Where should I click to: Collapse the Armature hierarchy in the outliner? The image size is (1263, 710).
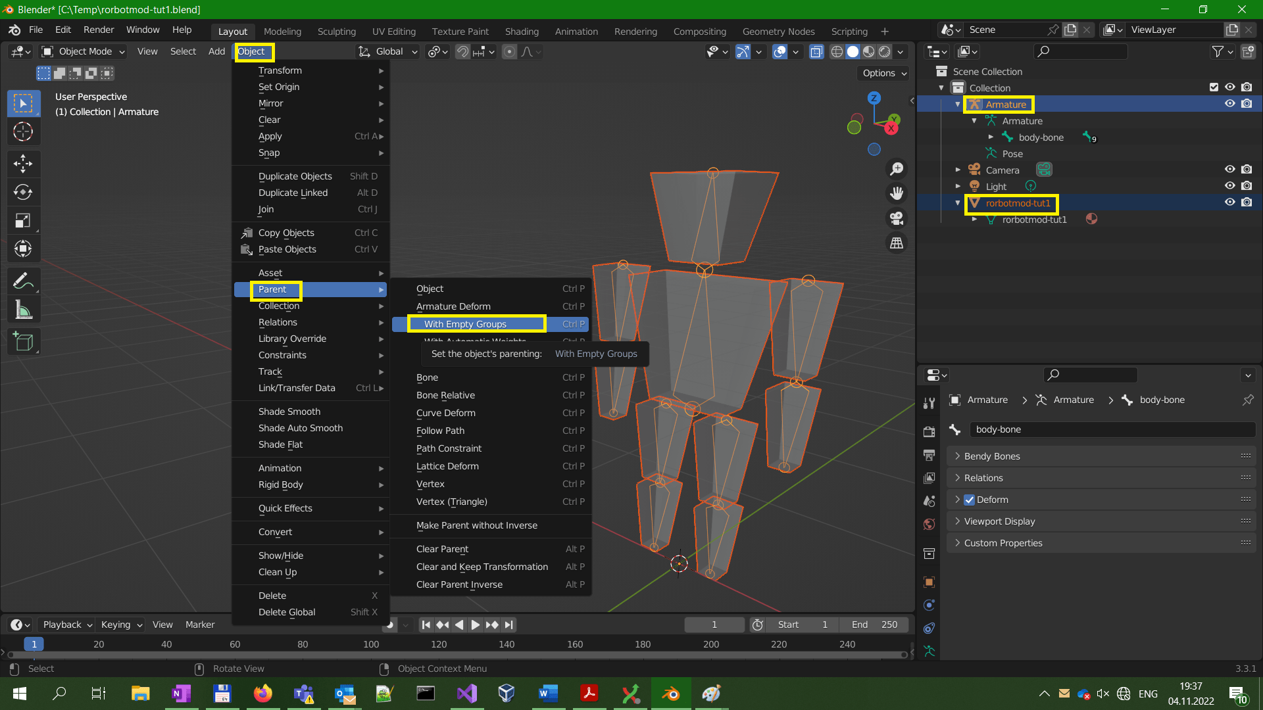(958, 104)
